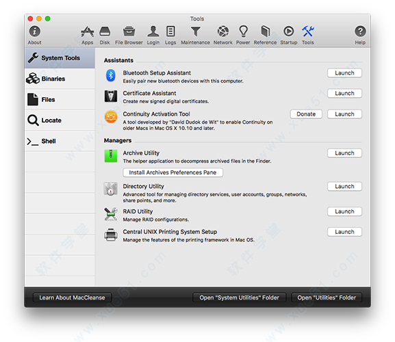395x342 pixels.
Task: Launch Archive Utility
Action: pyautogui.click(x=344, y=153)
